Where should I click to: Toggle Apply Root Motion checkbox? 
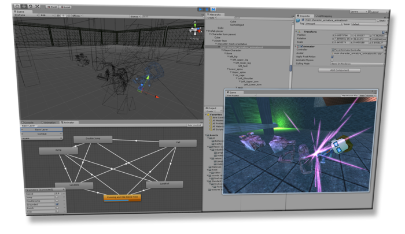pyautogui.click(x=332, y=57)
